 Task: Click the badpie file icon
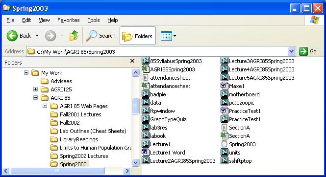click(x=146, y=94)
